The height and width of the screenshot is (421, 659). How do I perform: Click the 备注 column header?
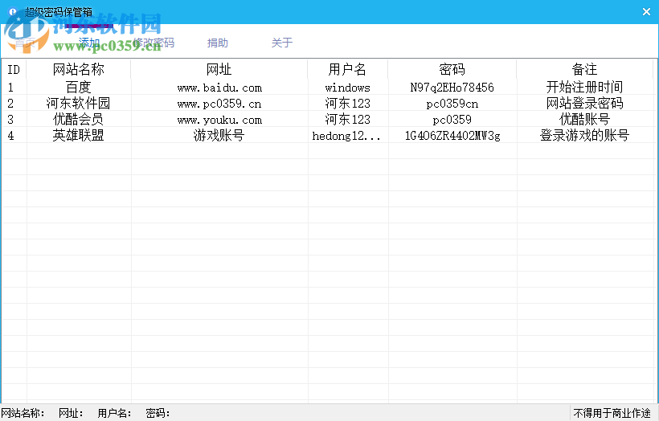coord(584,69)
